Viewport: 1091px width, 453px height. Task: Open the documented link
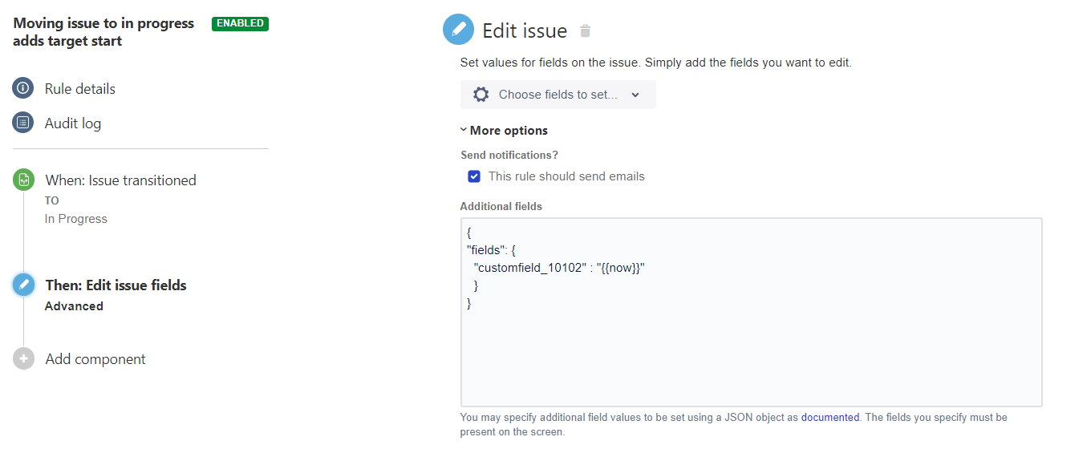tap(830, 418)
